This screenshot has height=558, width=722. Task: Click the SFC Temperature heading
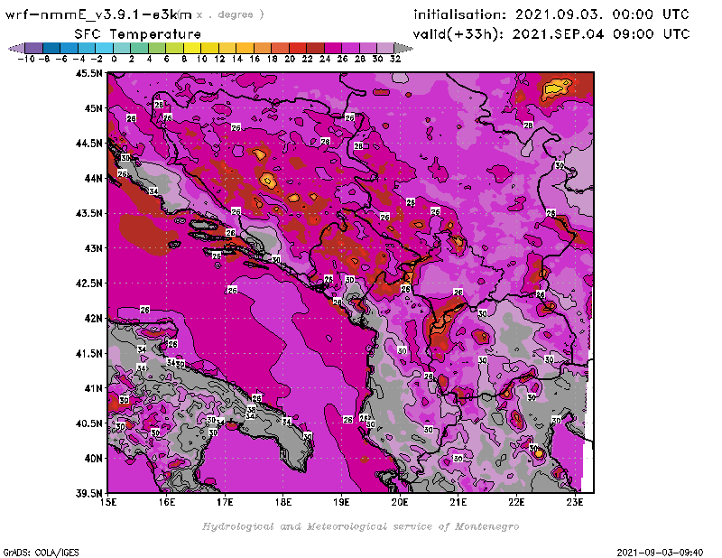[x=138, y=34]
